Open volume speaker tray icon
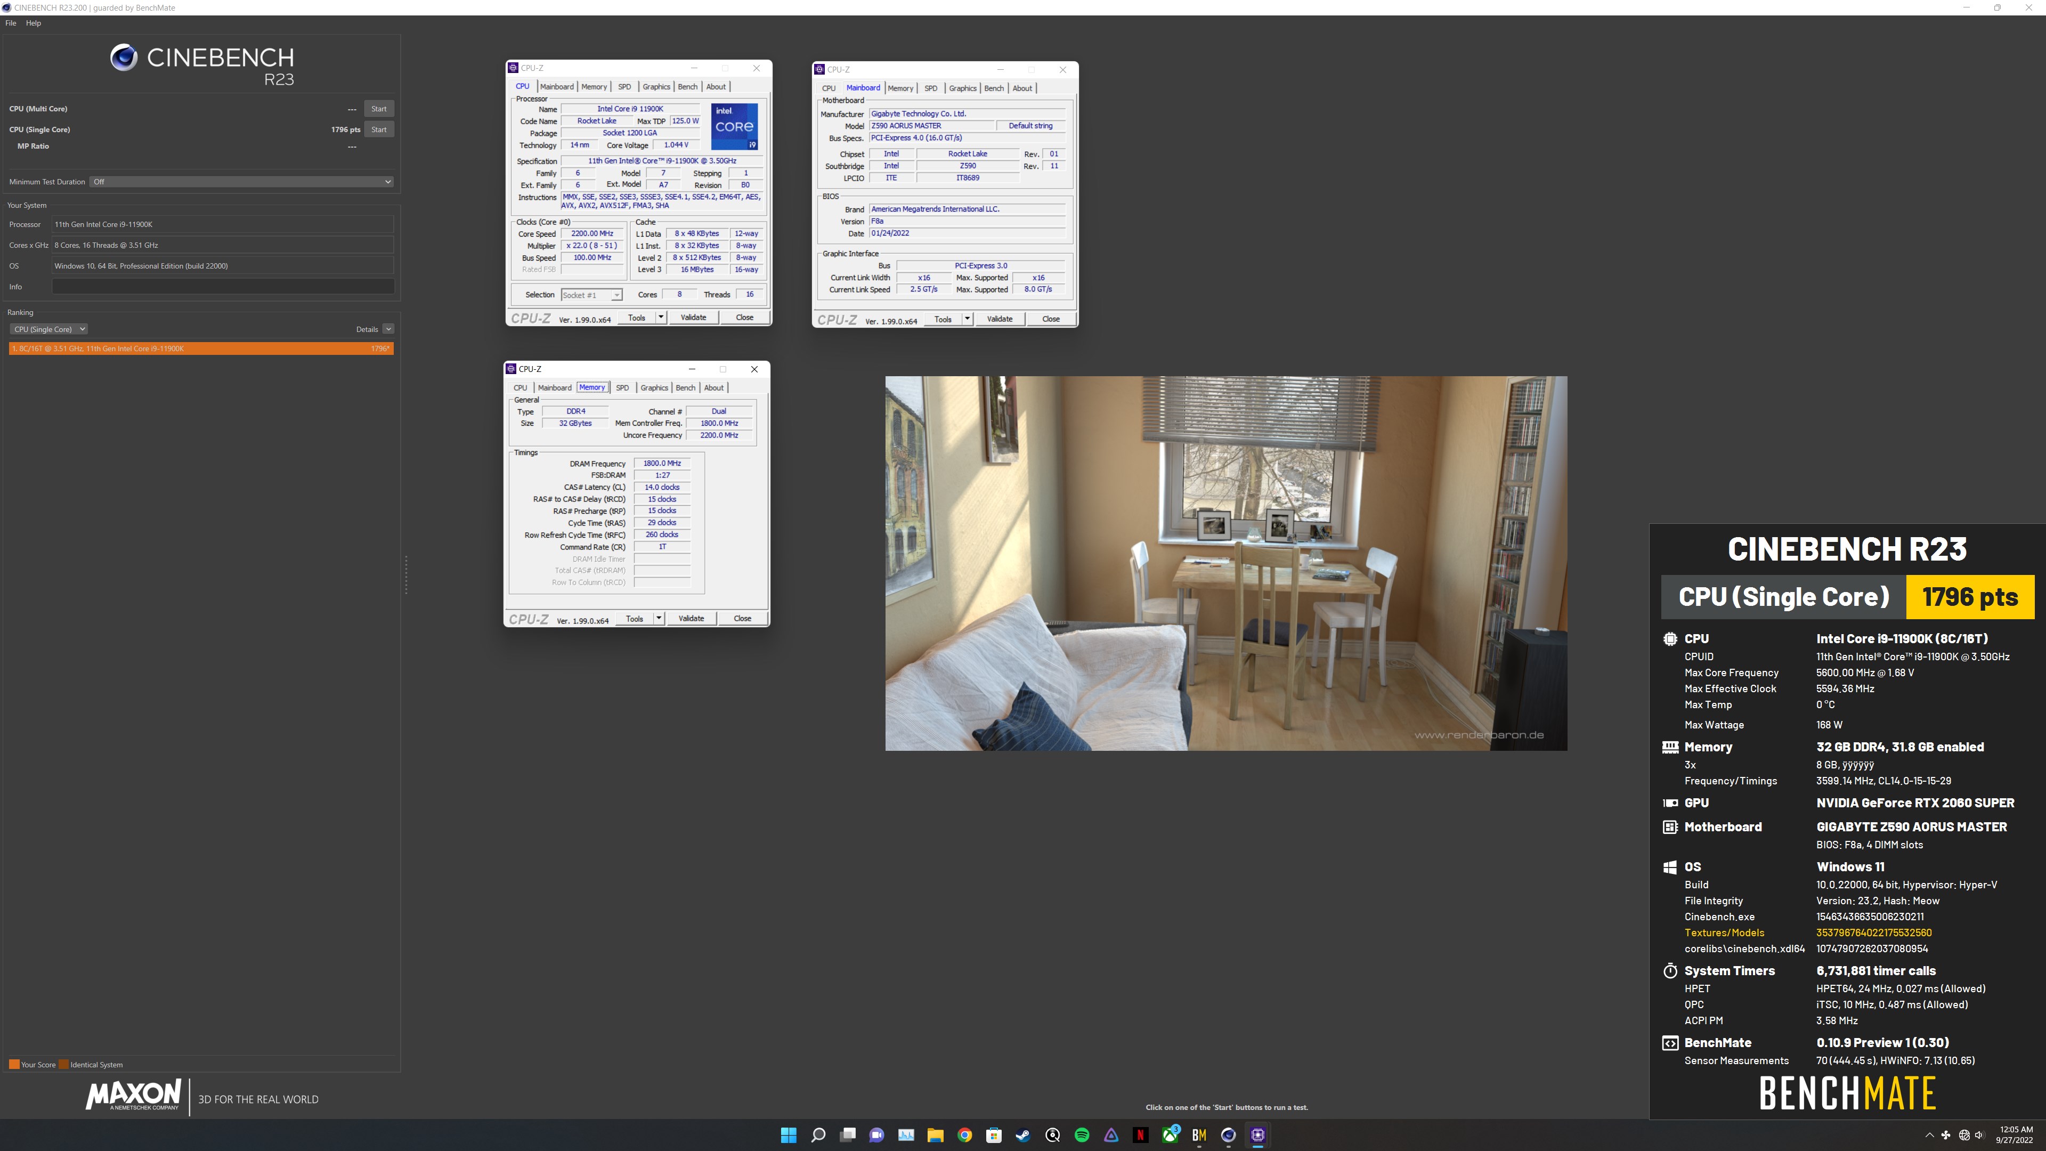The height and width of the screenshot is (1151, 2046). 1979,1135
